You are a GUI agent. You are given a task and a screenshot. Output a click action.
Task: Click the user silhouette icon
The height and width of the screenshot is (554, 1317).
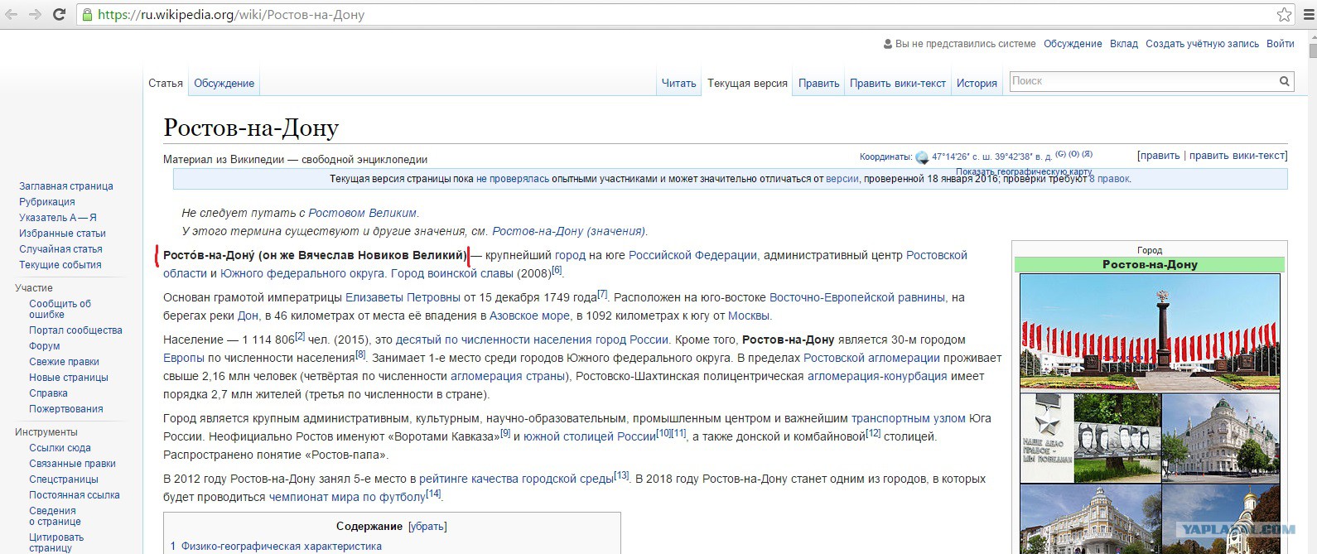coord(888,44)
